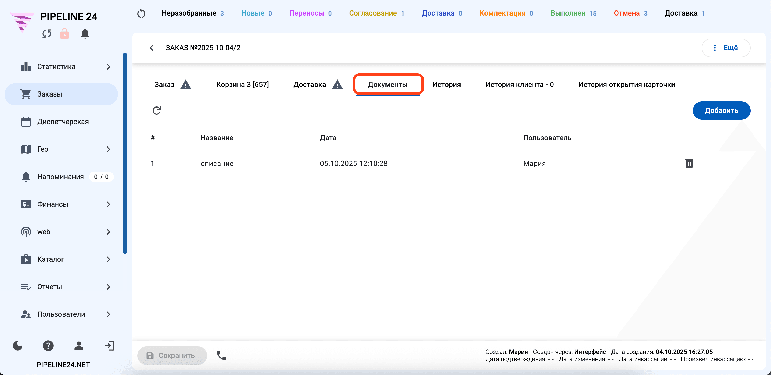The height and width of the screenshot is (375, 771).
Task: Open the Диспетчерская section in the sidebar
Action: pos(61,122)
